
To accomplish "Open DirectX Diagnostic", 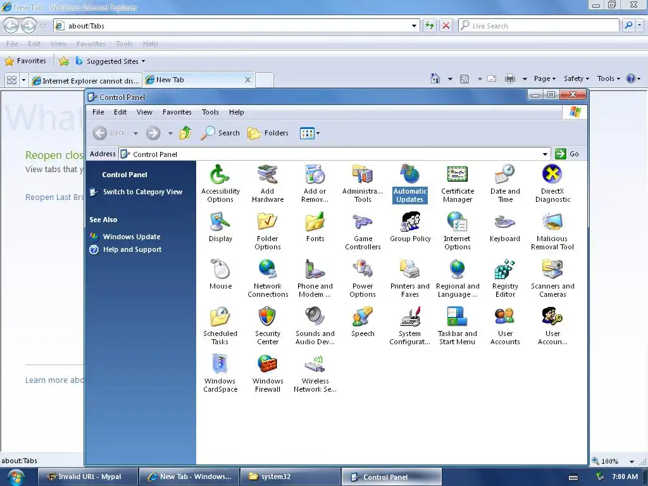I will pyautogui.click(x=552, y=184).
